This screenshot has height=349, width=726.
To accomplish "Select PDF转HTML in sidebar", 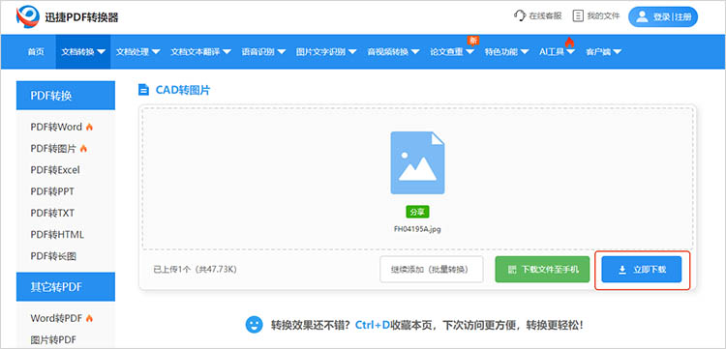I will pos(57,235).
